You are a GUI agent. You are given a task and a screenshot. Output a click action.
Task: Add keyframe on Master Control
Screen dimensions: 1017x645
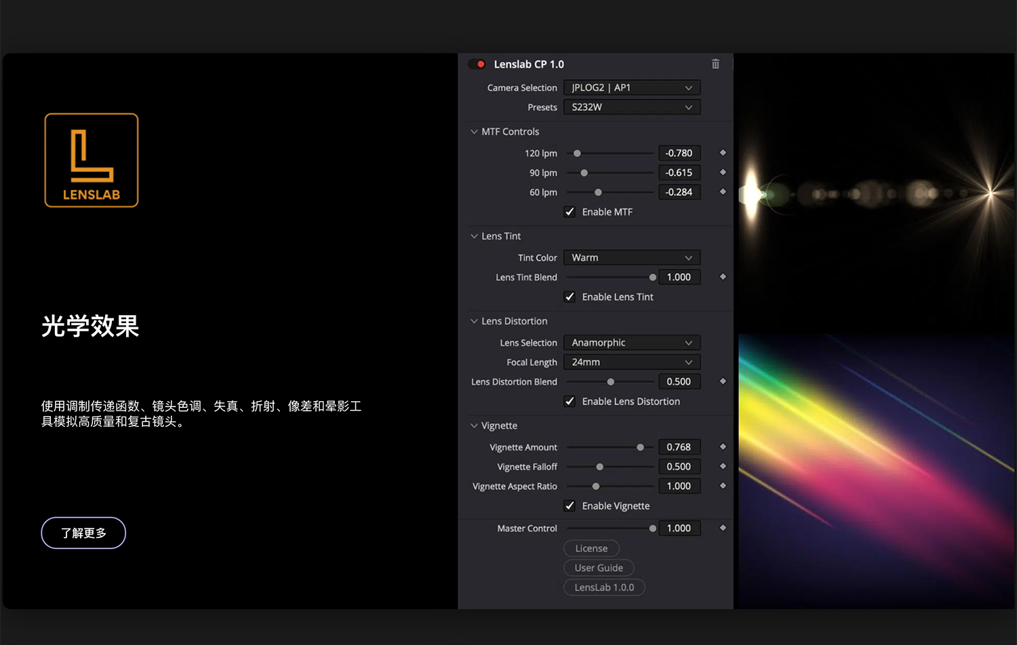(x=723, y=528)
